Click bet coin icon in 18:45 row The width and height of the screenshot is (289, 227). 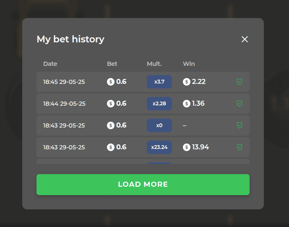(x=111, y=82)
